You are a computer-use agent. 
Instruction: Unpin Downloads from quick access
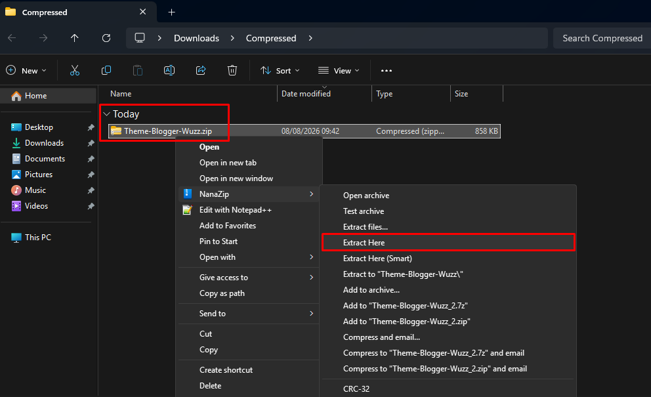(x=91, y=143)
